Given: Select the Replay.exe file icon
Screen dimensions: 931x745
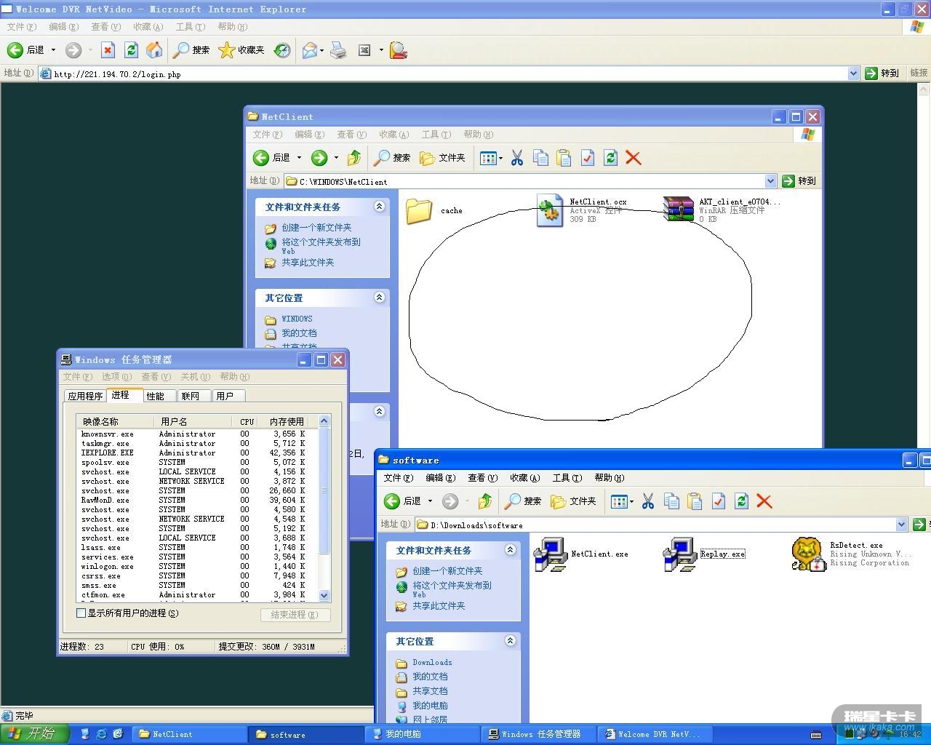Looking at the screenshot, I should [x=681, y=554].
